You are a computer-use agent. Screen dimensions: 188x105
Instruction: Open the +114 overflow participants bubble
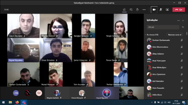[x=16, y=93]
